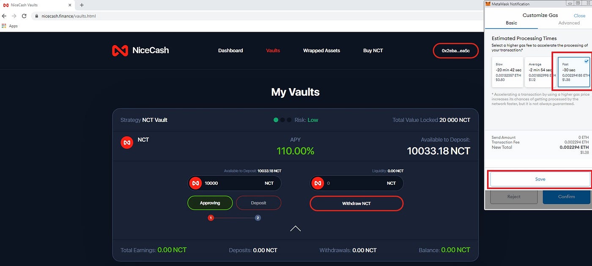Click the lock icon in address bar
This screenshot has width=592, height=266.
[37, 16]
